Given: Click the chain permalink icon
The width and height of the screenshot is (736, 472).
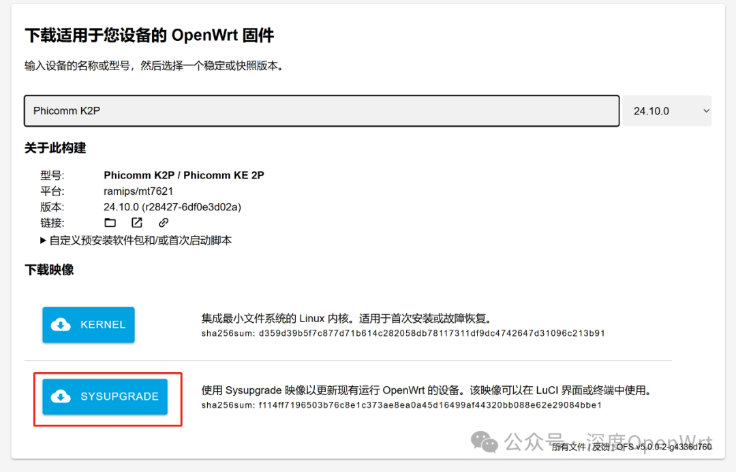Looking at the screenshot, I should coord(164,223).
